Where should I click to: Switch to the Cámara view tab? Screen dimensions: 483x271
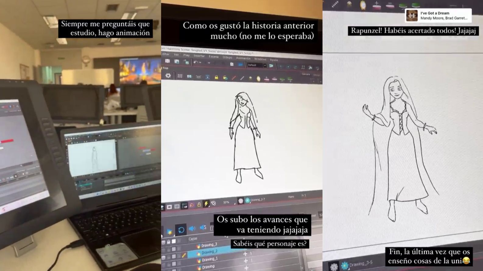click(x=306, y=74)
